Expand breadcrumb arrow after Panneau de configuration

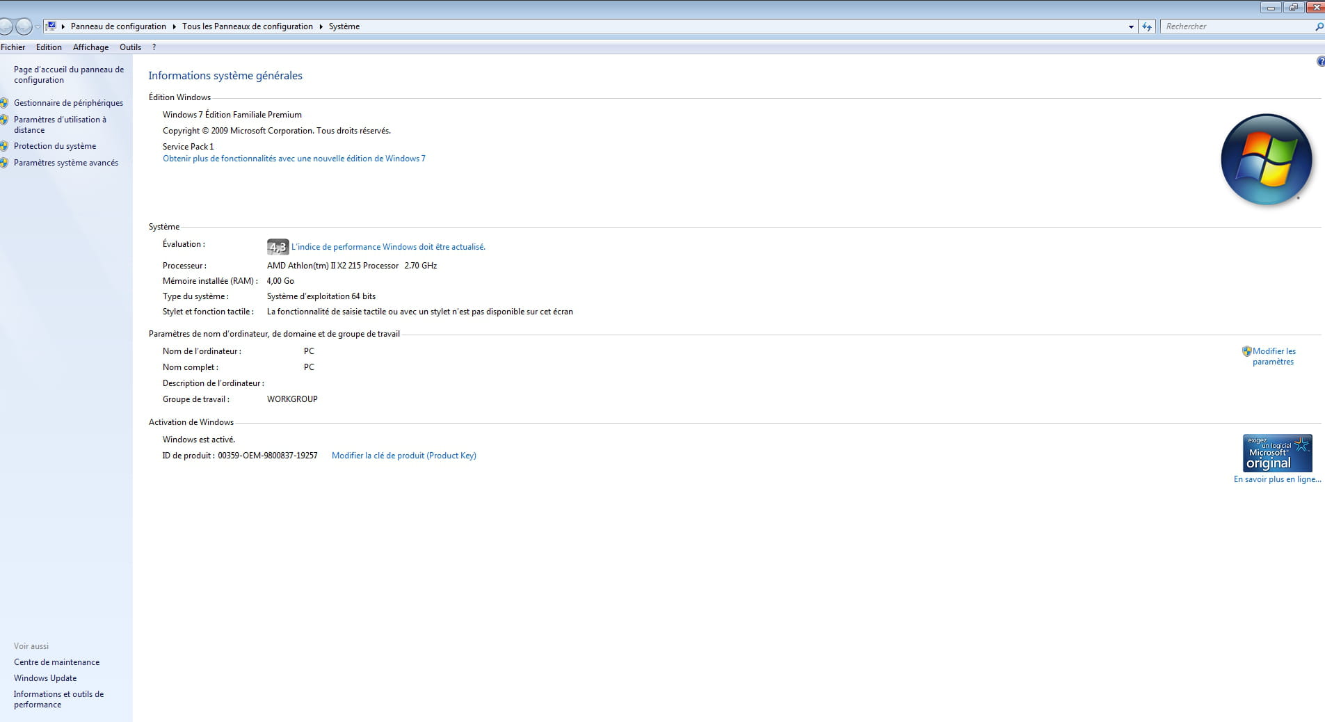tap(174, 26)
